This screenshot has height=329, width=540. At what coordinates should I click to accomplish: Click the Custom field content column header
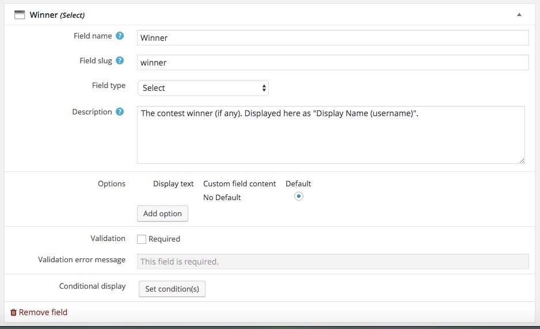(239, 184)
